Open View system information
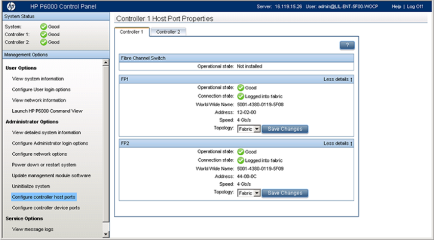The height and width of the screenshot is (240, 434). pos(38,79)
